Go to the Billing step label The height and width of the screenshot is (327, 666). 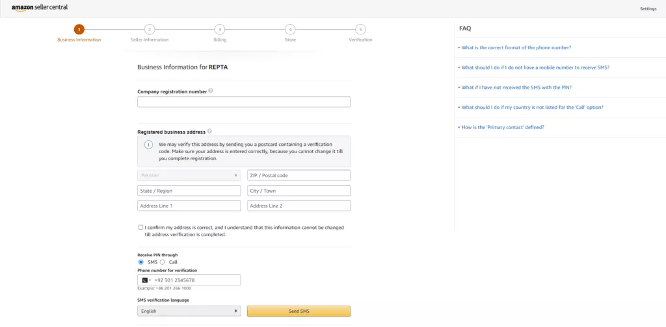click(220, 40)
